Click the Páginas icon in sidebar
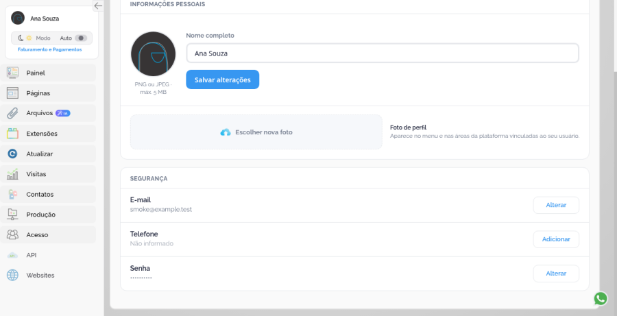Screen dimensions: 617x316 pos(12,93)
